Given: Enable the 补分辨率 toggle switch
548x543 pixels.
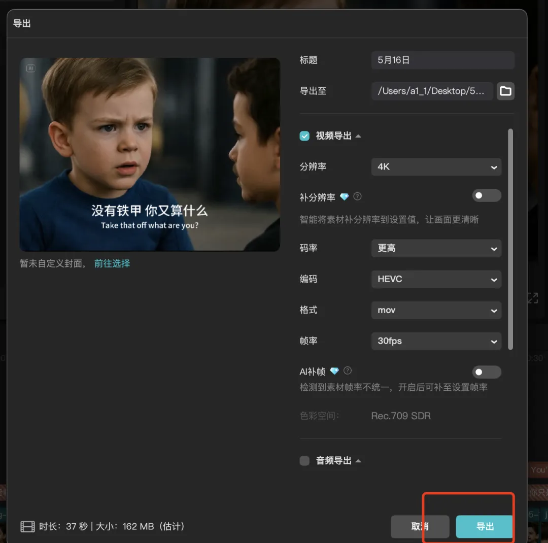Looking at the screenshot, I should [487, 195].
